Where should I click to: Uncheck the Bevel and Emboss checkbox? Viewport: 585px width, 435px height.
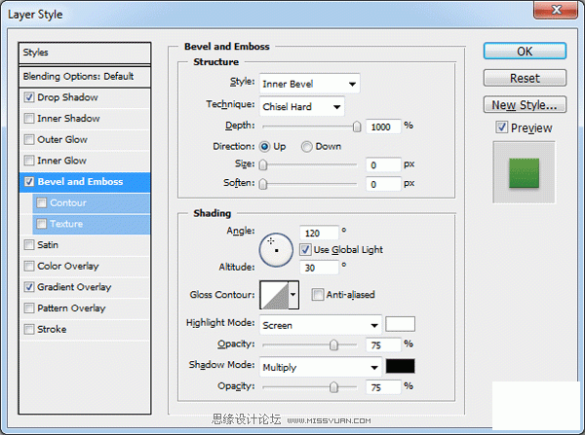point(28,182)
